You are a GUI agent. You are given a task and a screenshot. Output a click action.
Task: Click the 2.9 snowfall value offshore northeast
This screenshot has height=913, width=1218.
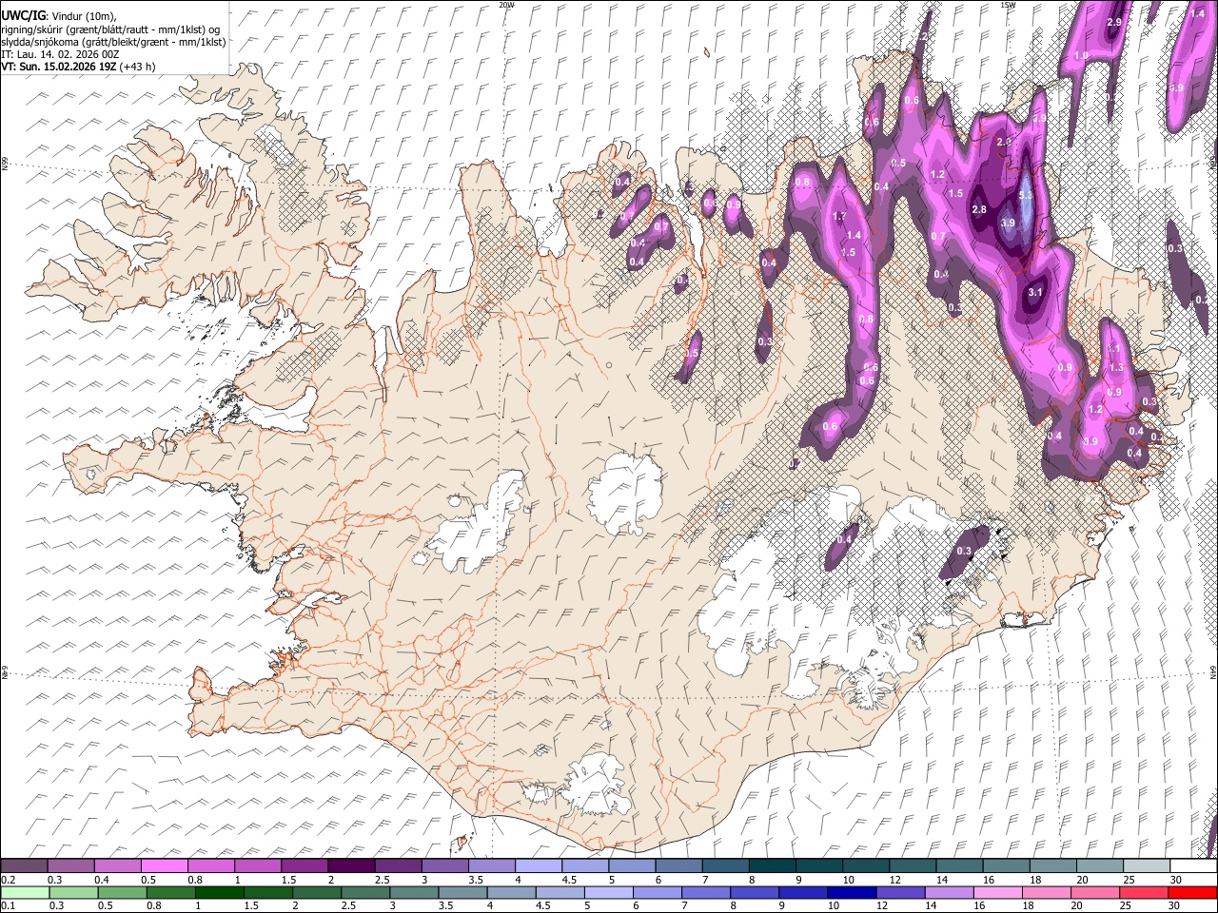1114,22
